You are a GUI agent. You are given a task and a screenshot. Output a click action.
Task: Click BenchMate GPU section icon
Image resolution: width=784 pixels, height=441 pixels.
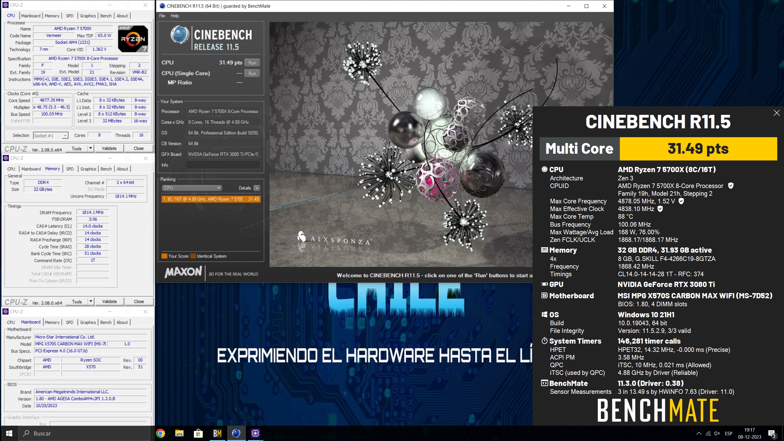click(x=545, y=284)
